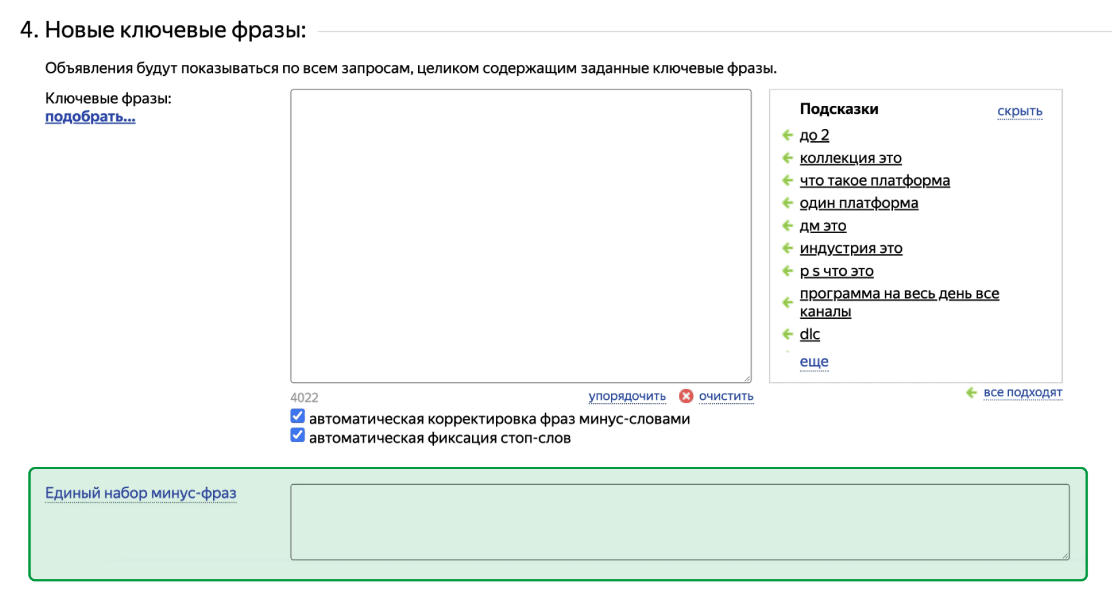Viewport: 1112px width, 597px height.
Task: Select the 'коллекция это' hint phrase
Action: tap(851, 158)
